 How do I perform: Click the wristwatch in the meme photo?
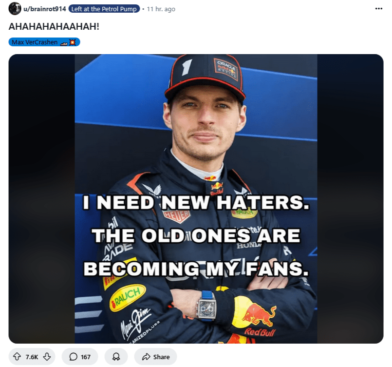(x=207, y=307)
